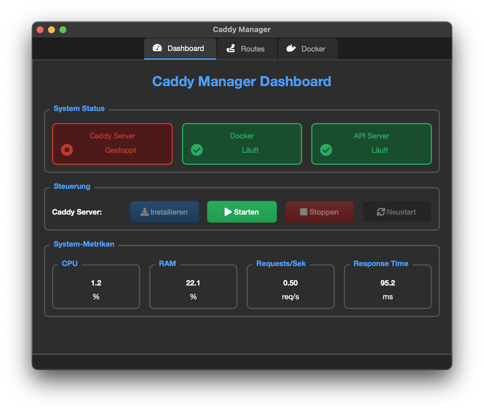Viewport: 484px width, 412px height.
Task: Click the square stop icon on Stoppen
Action: coord(304,212)
